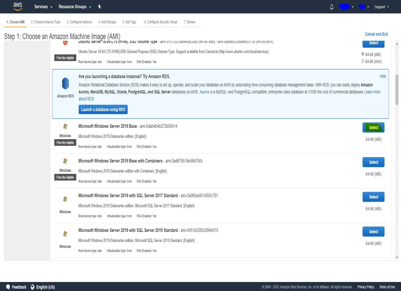The image size is (401, 291).
Task: Open the pin shortcuts icon
Action: click(99, 7)
